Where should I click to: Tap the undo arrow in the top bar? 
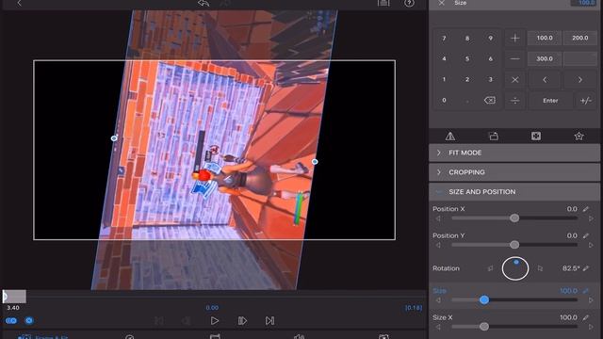pyautogui.click(x=204, y=3)
